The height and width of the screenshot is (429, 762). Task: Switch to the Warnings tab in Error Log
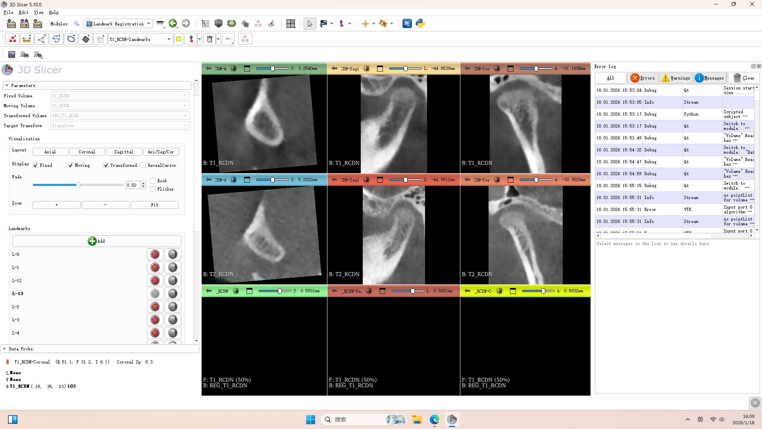676,78
